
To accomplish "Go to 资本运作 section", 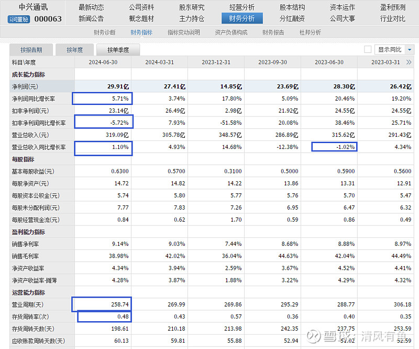I will click(x=343, y=7).
